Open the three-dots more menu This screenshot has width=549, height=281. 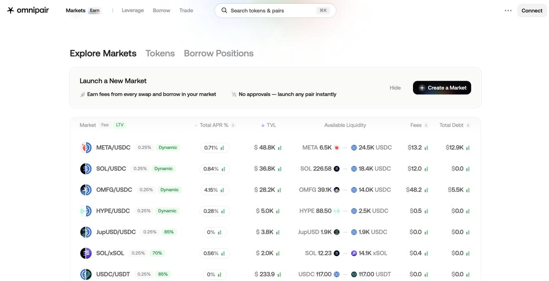[508, 11]
